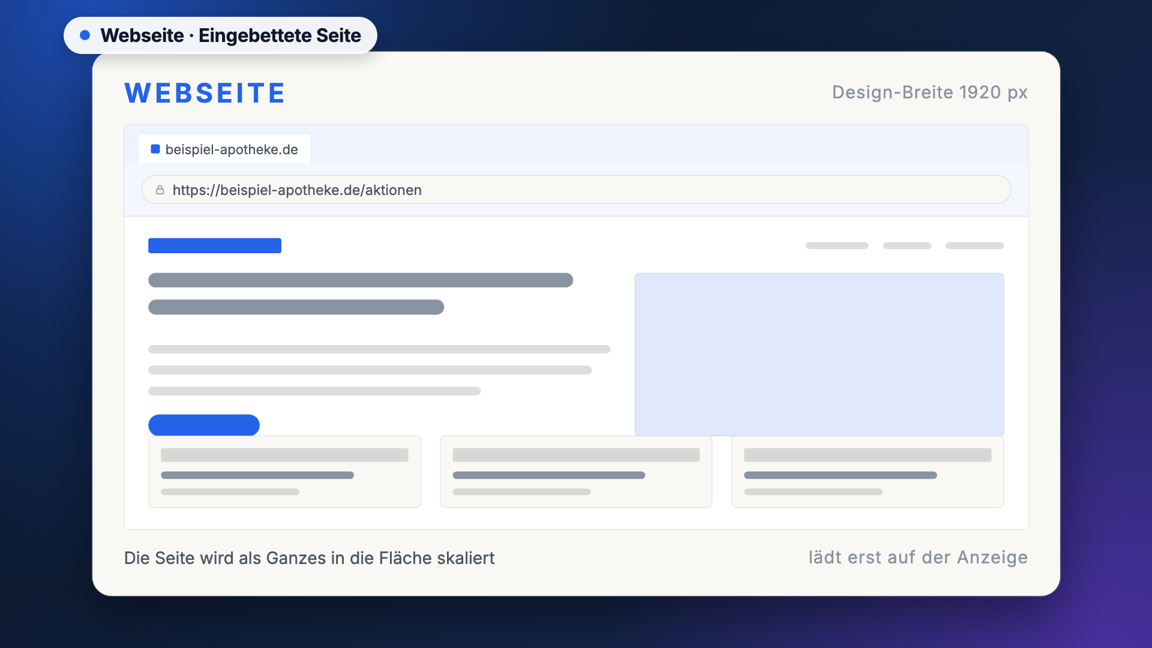
Task: Click the blue dot in the Webseite badge
Action: coord(85,35)
